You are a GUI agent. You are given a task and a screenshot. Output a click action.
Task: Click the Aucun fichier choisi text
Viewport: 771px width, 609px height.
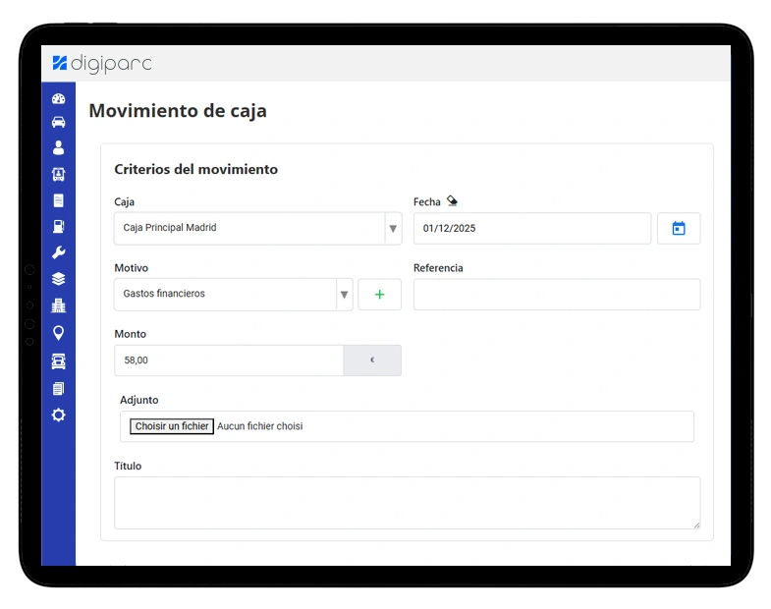[260, 426]
